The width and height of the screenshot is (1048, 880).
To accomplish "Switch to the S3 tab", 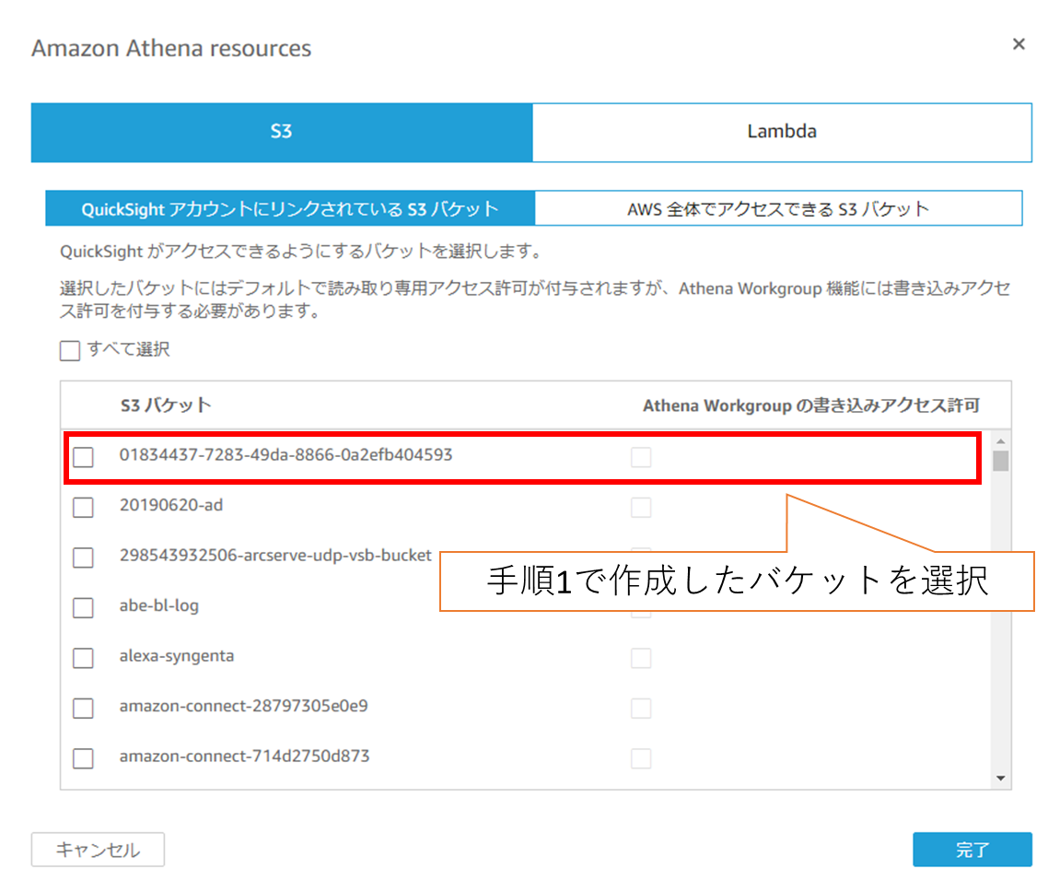I will (282, 132).
